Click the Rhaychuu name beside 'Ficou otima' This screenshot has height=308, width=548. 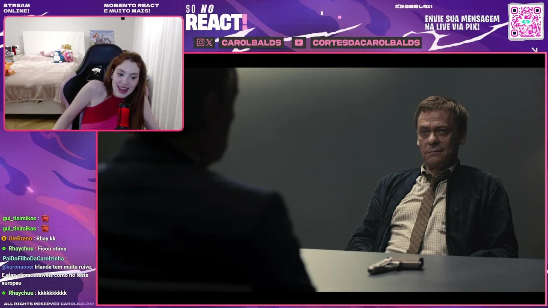(21, 249)
